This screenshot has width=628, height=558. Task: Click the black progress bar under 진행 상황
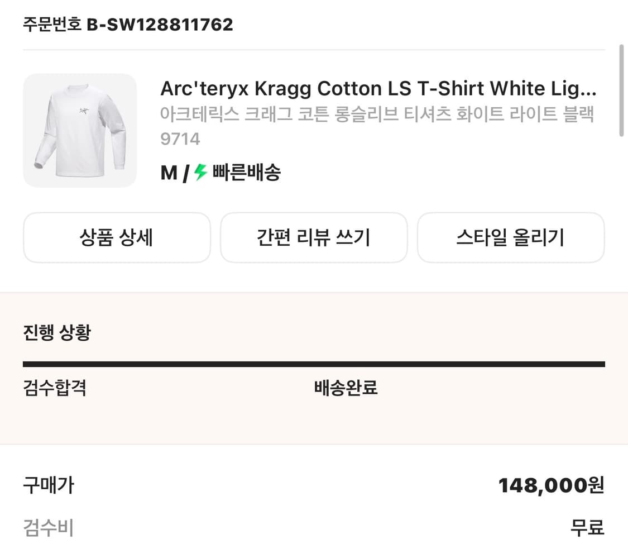point(314,364)
